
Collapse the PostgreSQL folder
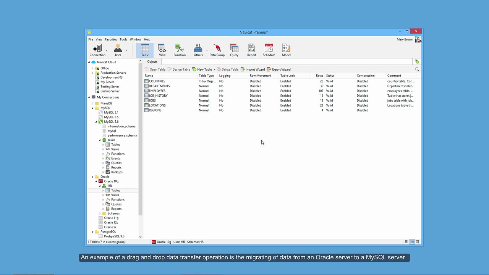[x=92, y=232]
